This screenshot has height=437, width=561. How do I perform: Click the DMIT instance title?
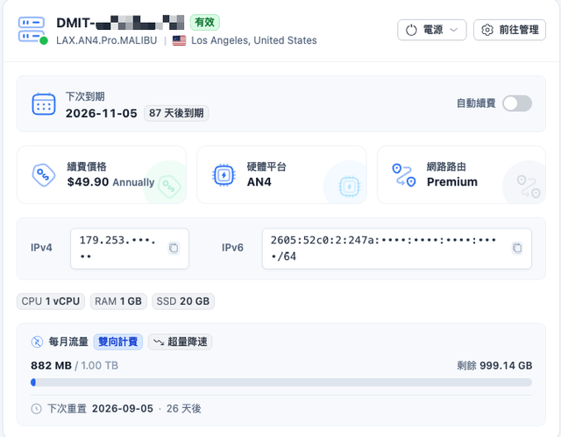[120, 23]
